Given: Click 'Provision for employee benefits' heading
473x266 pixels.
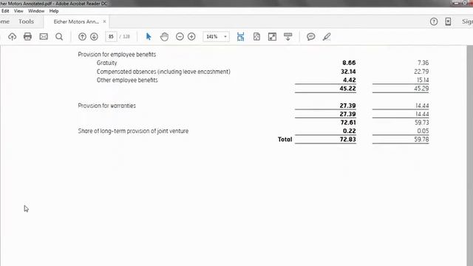Looking at the screenshot, I should (x=117, y=54).
